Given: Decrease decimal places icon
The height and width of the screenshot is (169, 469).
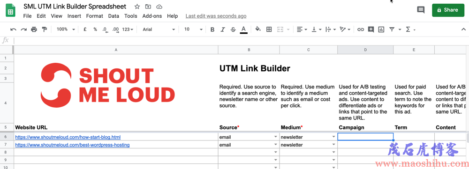Looking at the screenshot, I should (105, 29).
